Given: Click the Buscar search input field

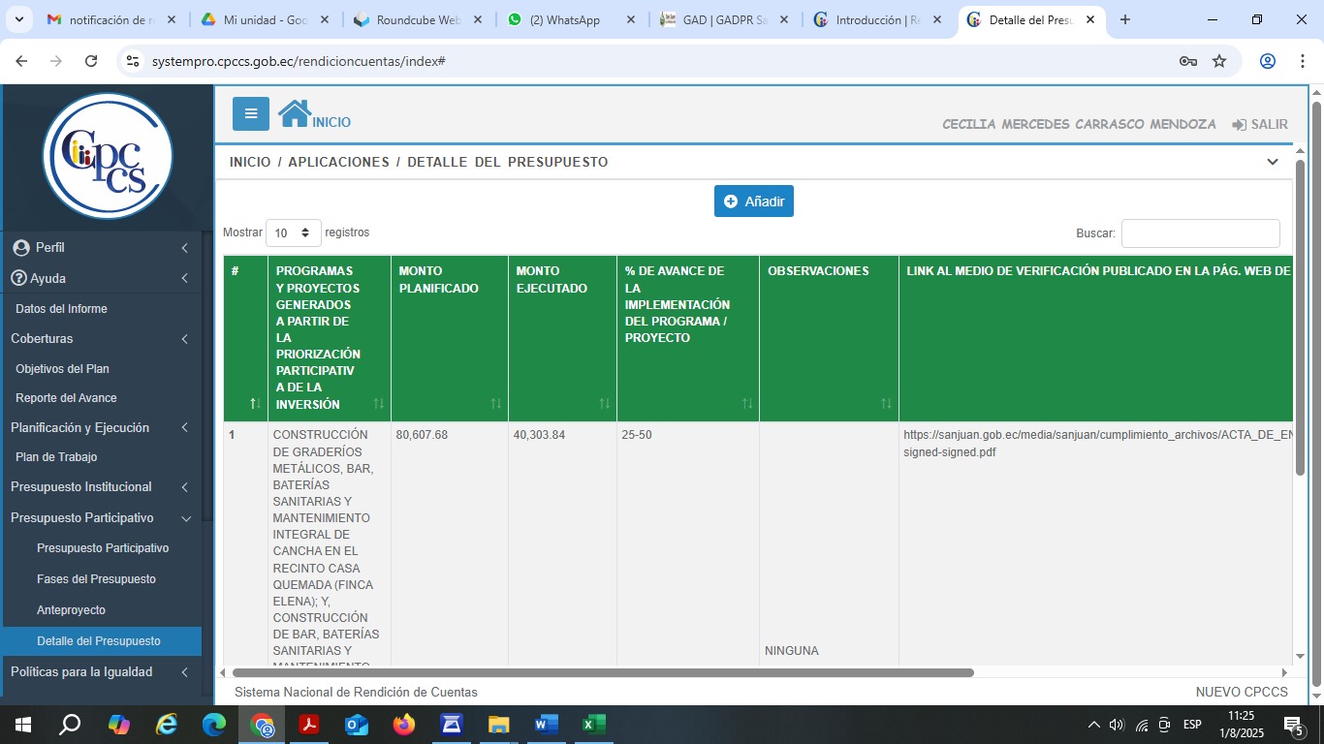Looking at the screenshot, I should tap(1200, 233).
